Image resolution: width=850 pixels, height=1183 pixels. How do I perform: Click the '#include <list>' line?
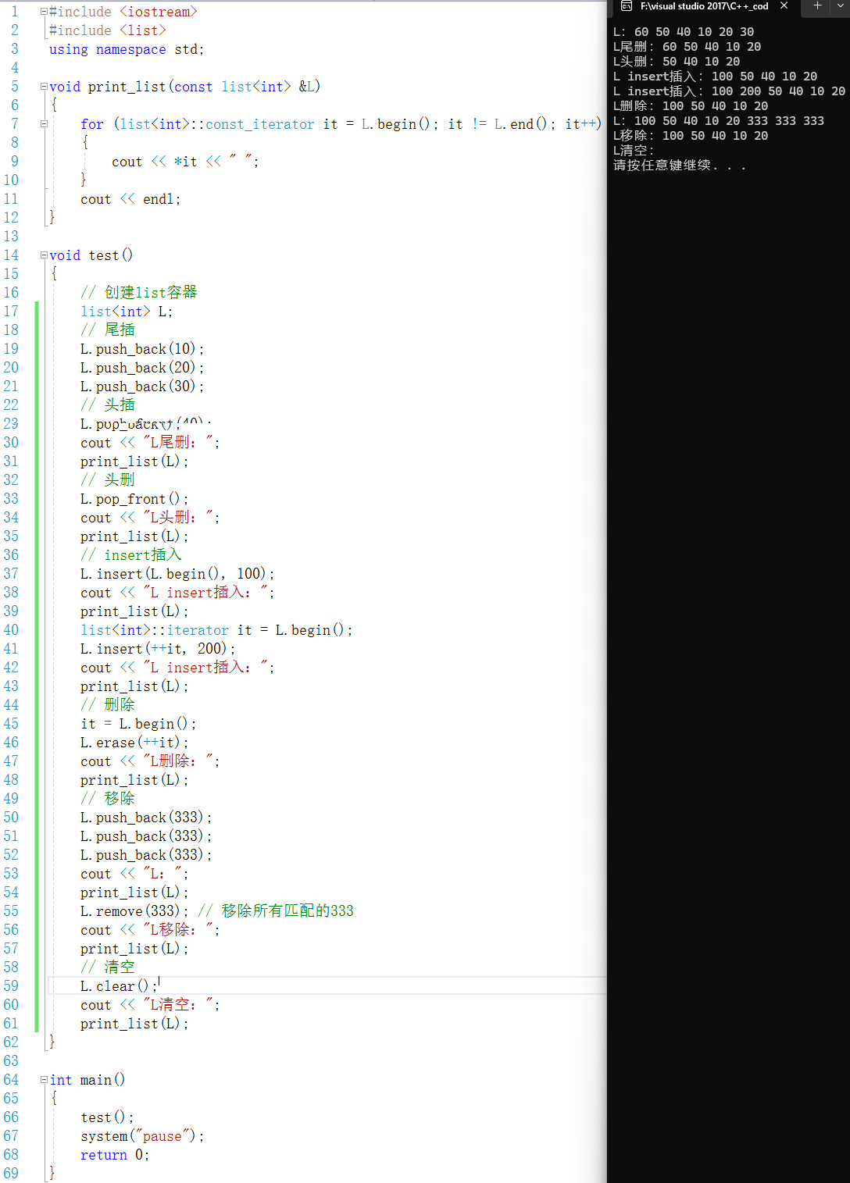[107, 30]
